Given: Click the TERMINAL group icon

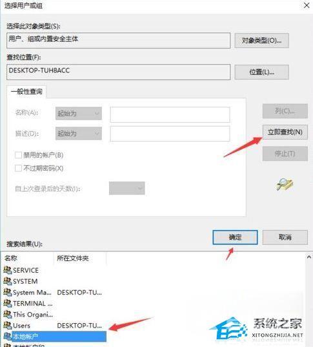Looking at the screenshot, I should (8, 303).
